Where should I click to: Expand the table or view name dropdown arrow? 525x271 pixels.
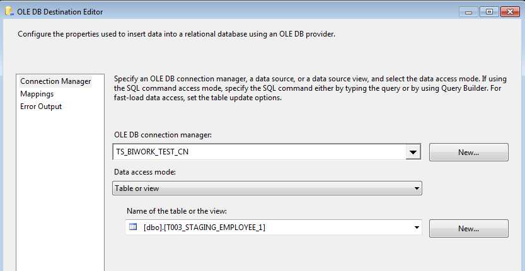pyautogui.click(x=417, y=228)
